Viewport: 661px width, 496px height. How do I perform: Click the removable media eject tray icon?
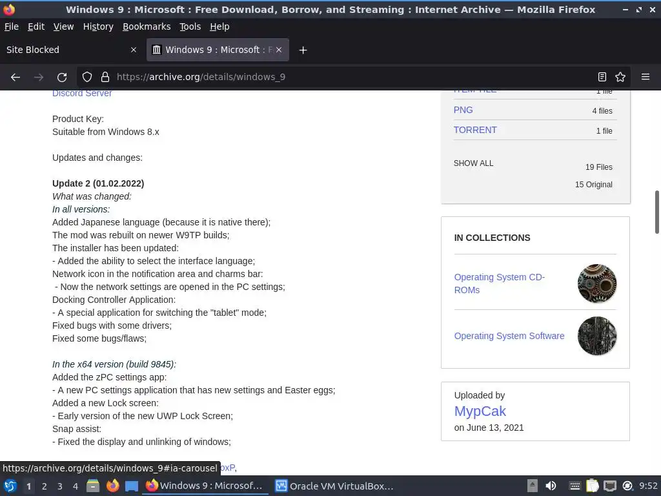[533, 486]
